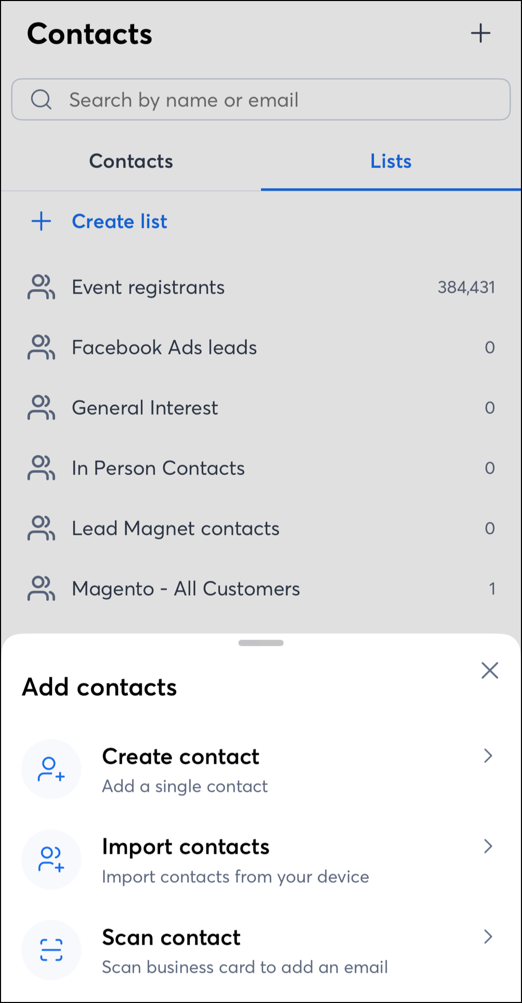Select the Lists tab
The height and width of the screenshot is (1003, 522).
[390, 161]
